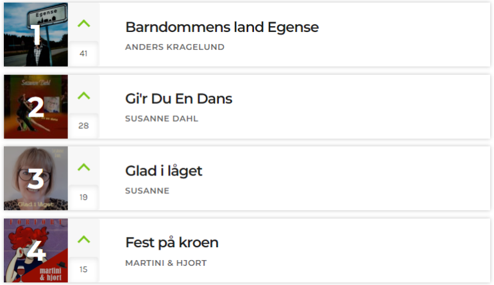
Task: Click the vote count 19 box
Action: pyautogui.click(x=83, y=197)
